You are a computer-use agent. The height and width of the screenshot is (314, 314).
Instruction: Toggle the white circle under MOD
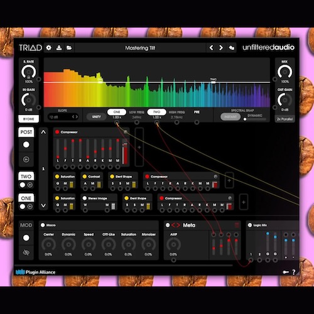(x=26, y=238)
